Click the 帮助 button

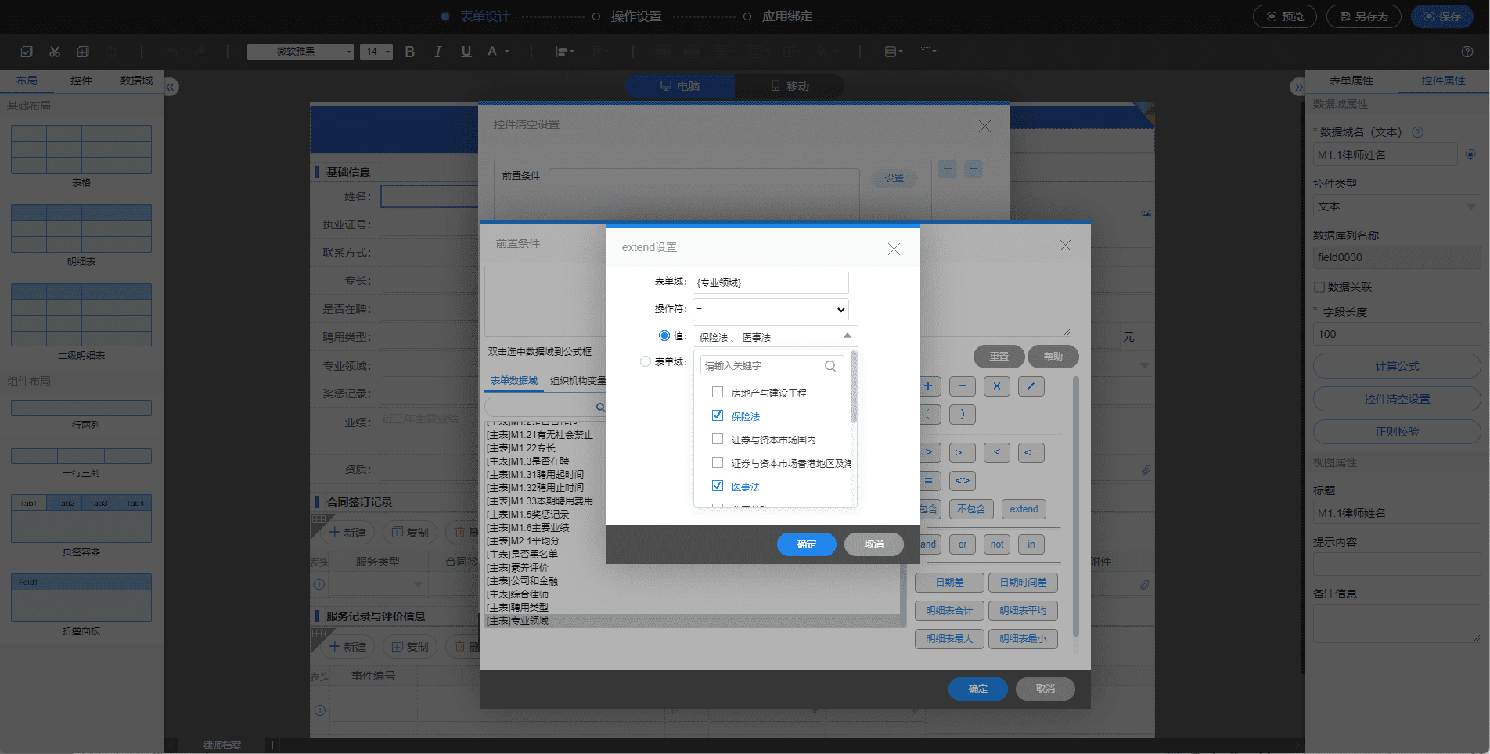point(1053,357)
